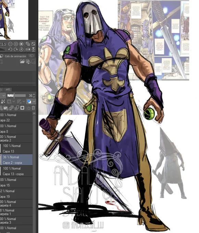The image size is (199, 233).
Task: Reset the canvas rotation
Action: 21,49
